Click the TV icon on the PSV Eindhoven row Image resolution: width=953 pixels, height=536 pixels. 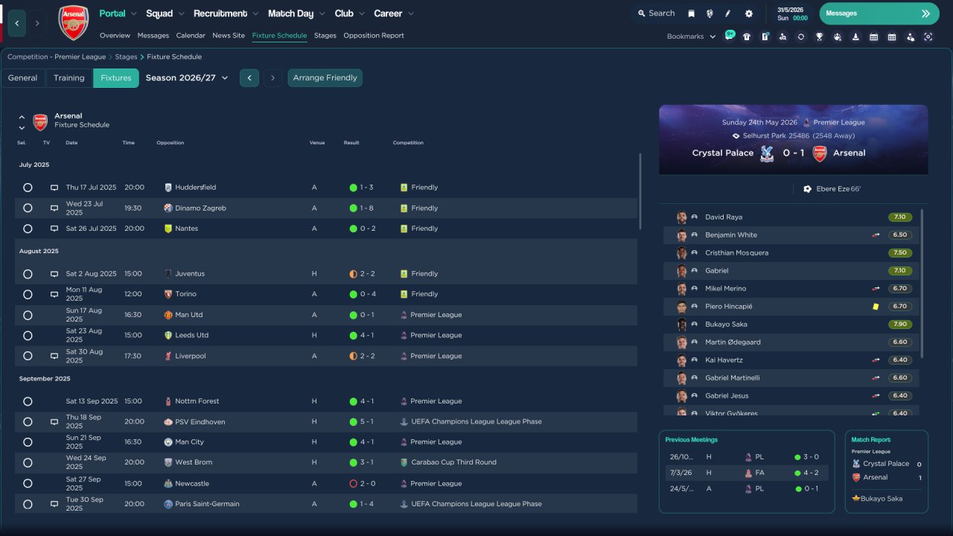point(54,422)
